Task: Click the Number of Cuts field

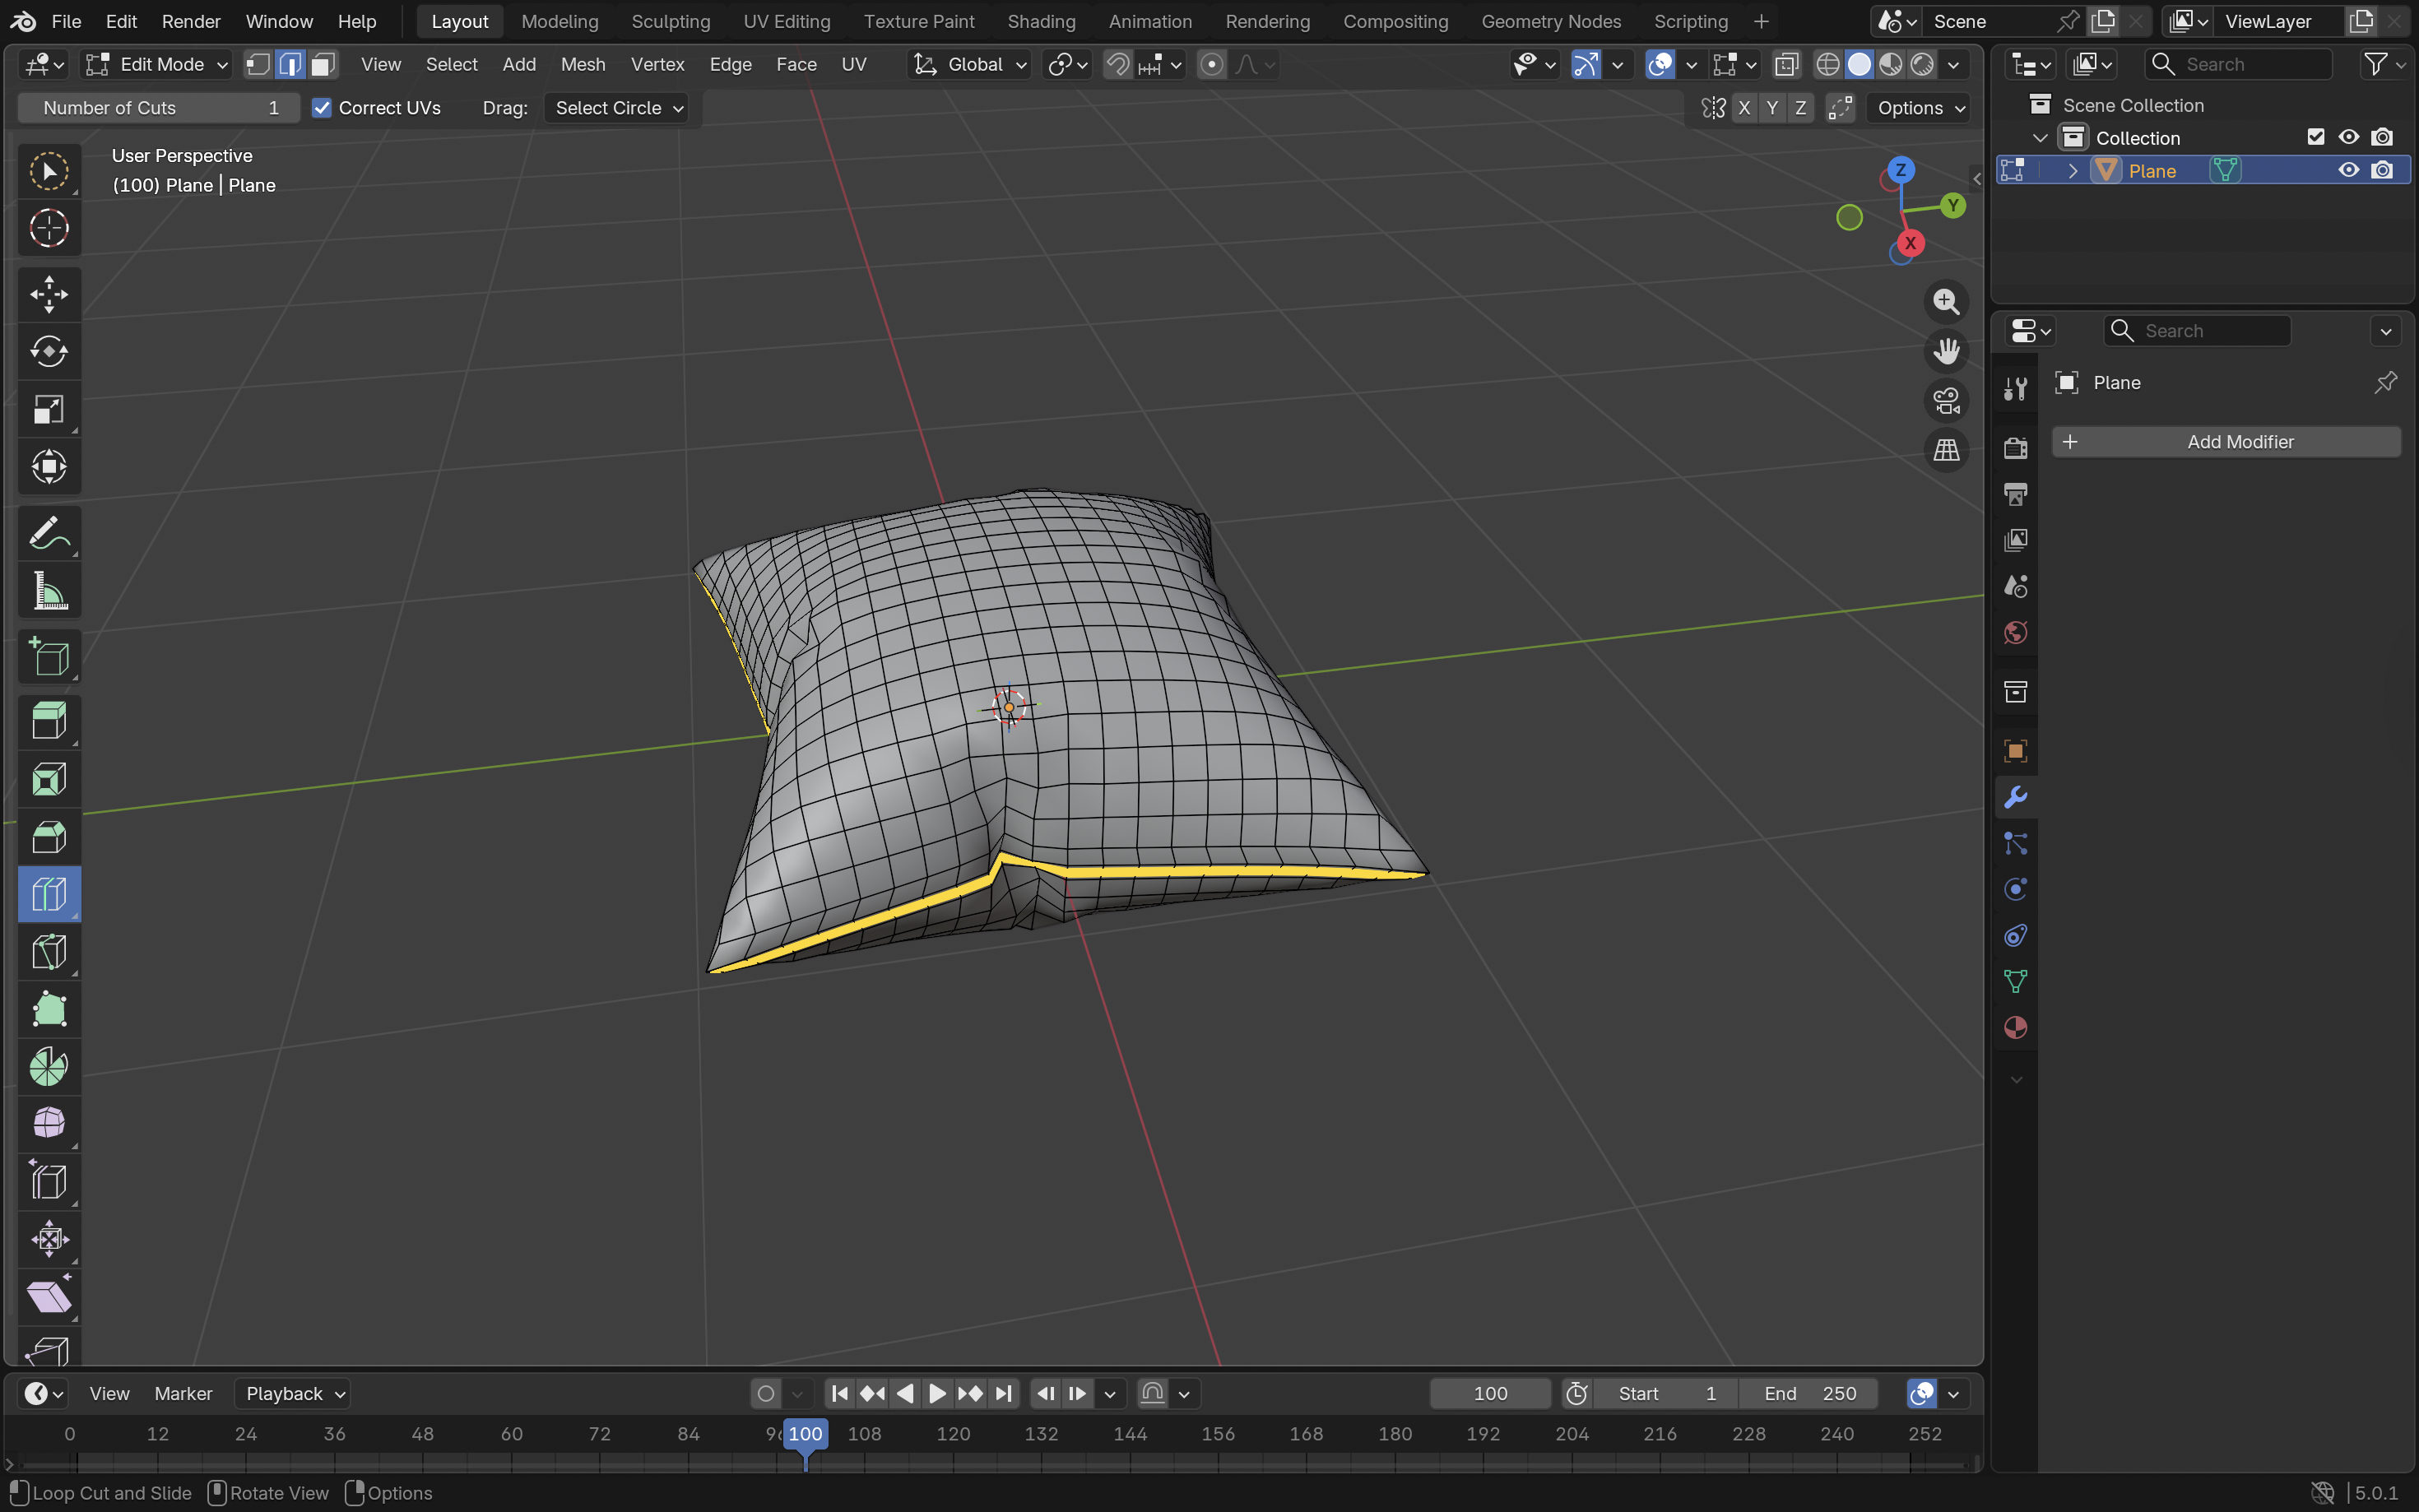Action: pyautogui.click(x=159, y=108)
